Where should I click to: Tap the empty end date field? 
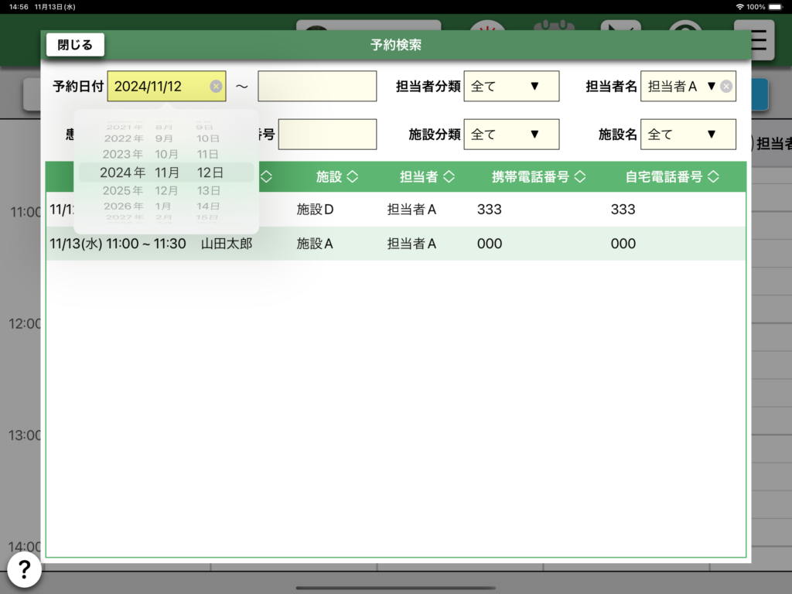coord(317,87)
